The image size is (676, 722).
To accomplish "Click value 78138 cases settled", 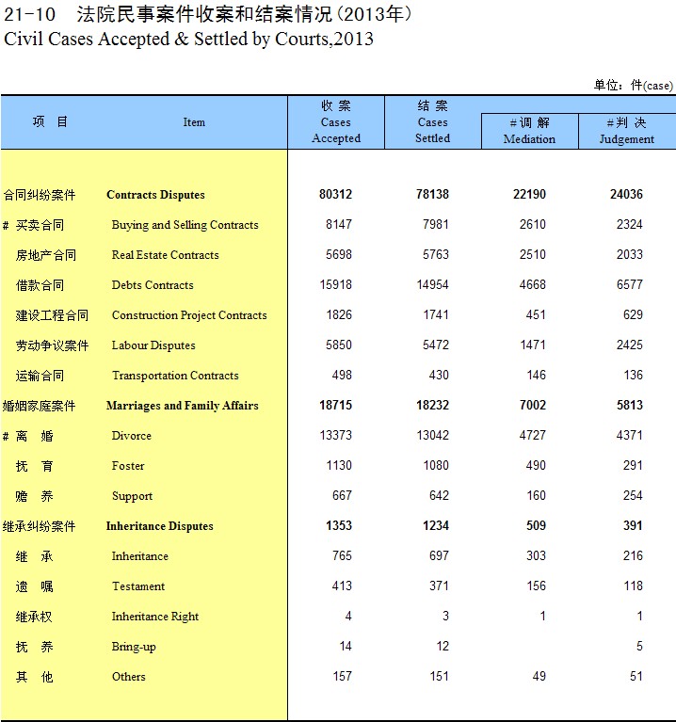I will point(432,194).
